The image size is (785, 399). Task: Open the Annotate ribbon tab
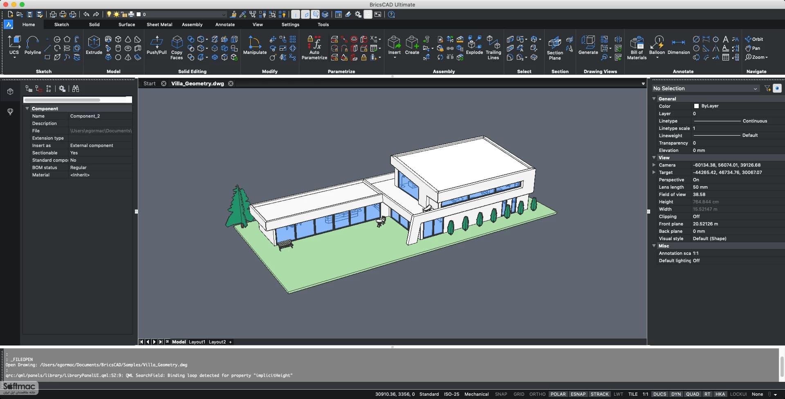225,25
